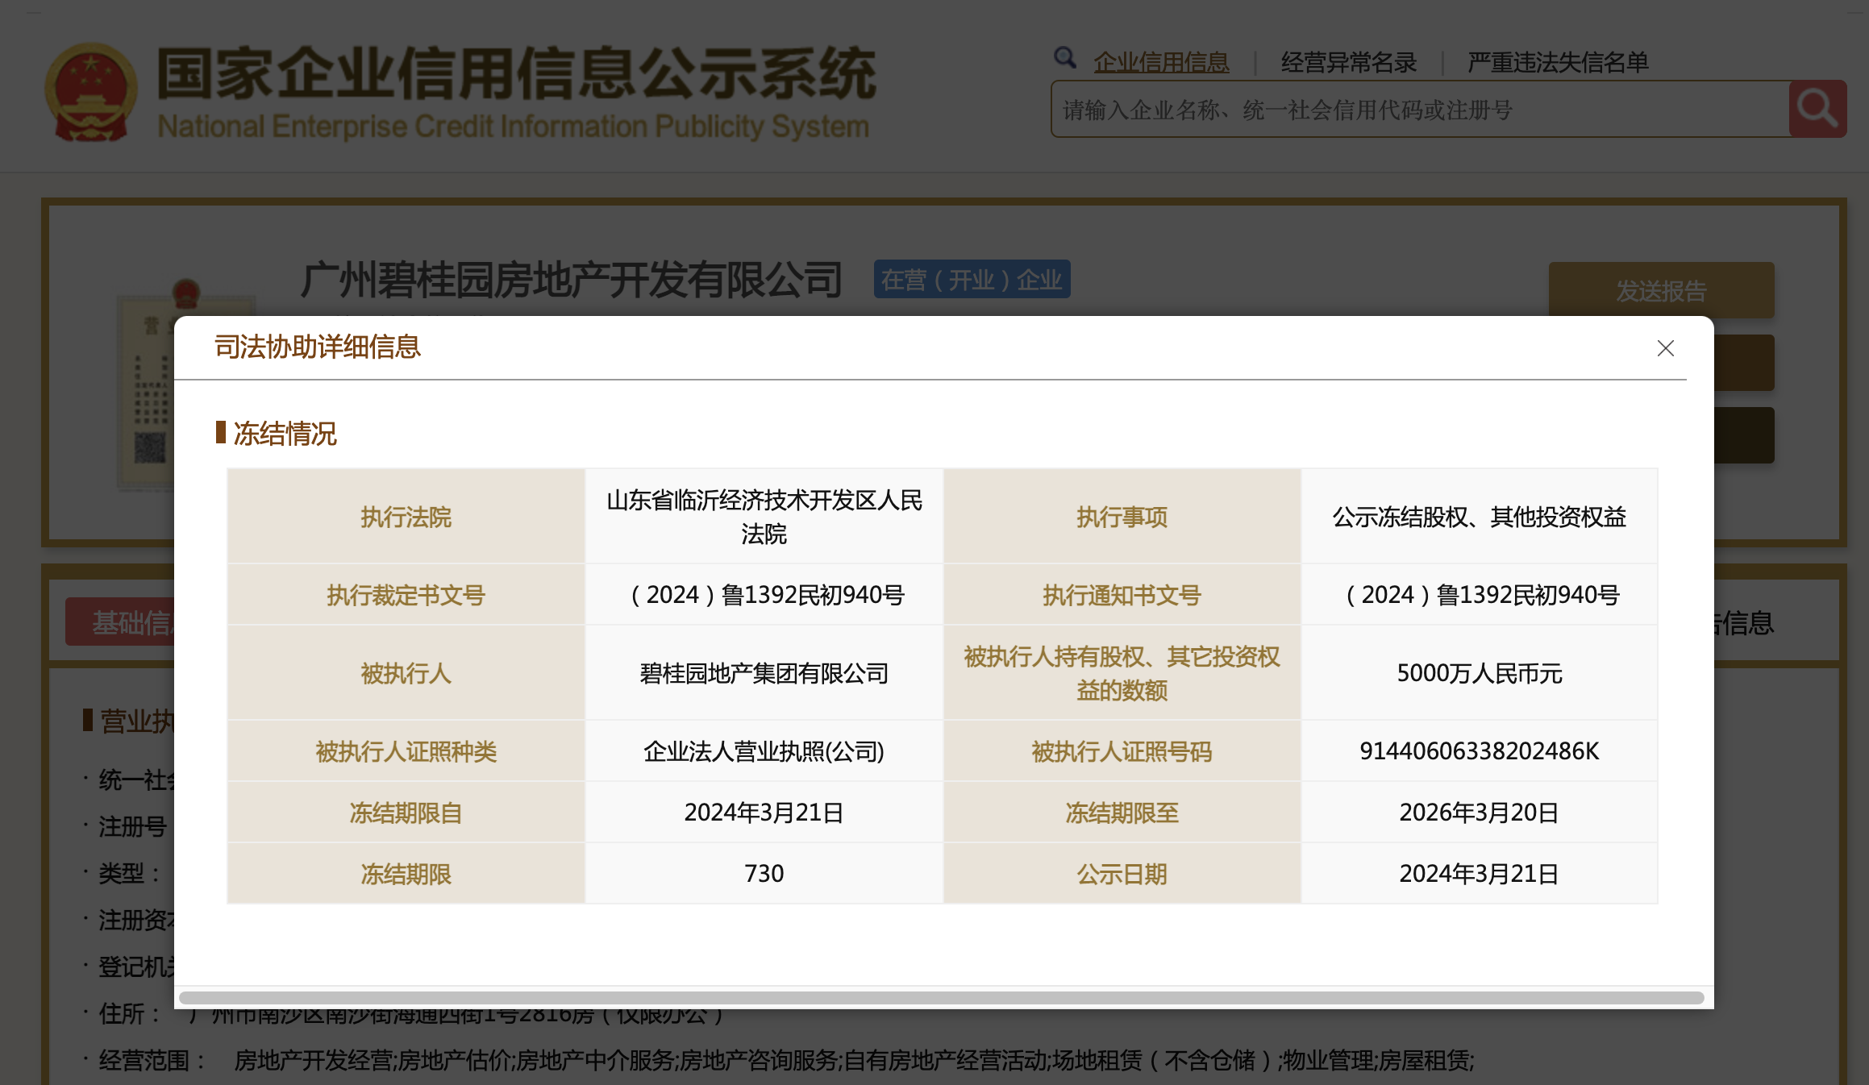This screenshot has width=1869, height=1085.
Task: Click the 公示日期 label cell
Action: click(x=1122, y=874)
